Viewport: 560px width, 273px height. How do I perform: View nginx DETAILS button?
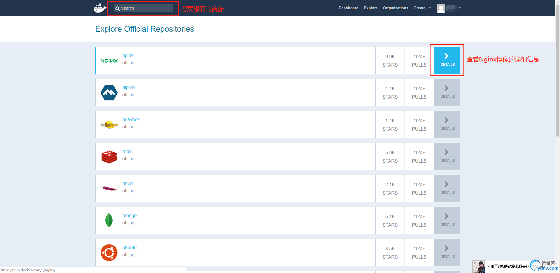(x=447, y=61)
